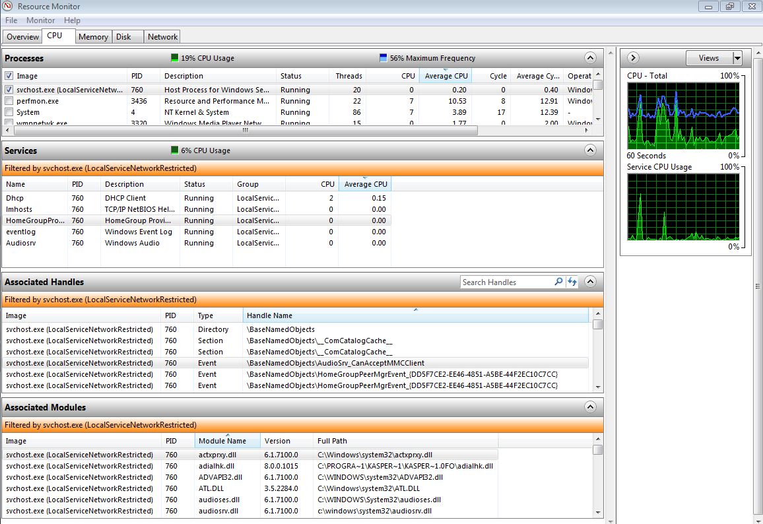The image size is (763, 524).
Task: Collapse the Associated Modules section
Action: [x=590, y=407]
